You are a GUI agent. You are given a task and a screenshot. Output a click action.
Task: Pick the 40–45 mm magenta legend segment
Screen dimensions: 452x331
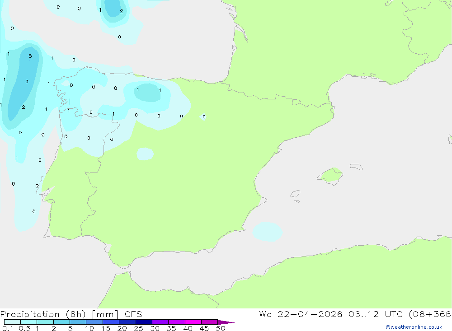193,322
